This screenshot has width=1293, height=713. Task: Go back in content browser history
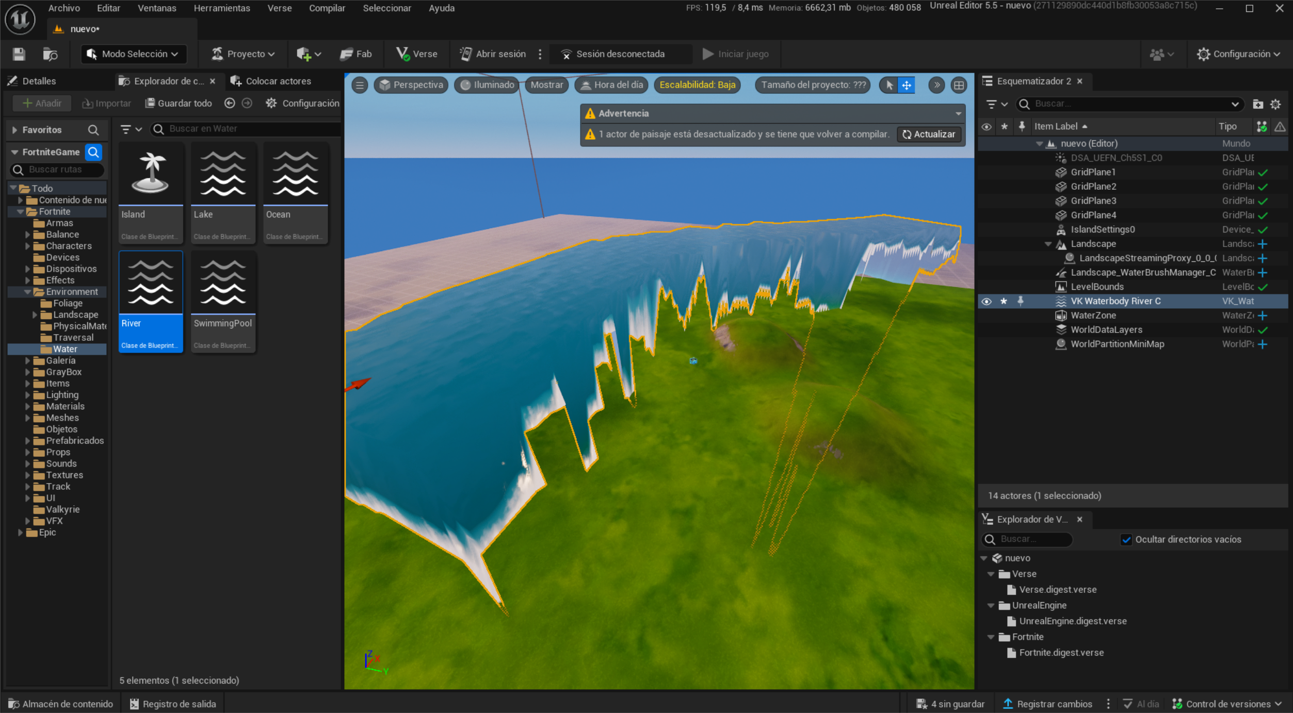click(230, 103)
